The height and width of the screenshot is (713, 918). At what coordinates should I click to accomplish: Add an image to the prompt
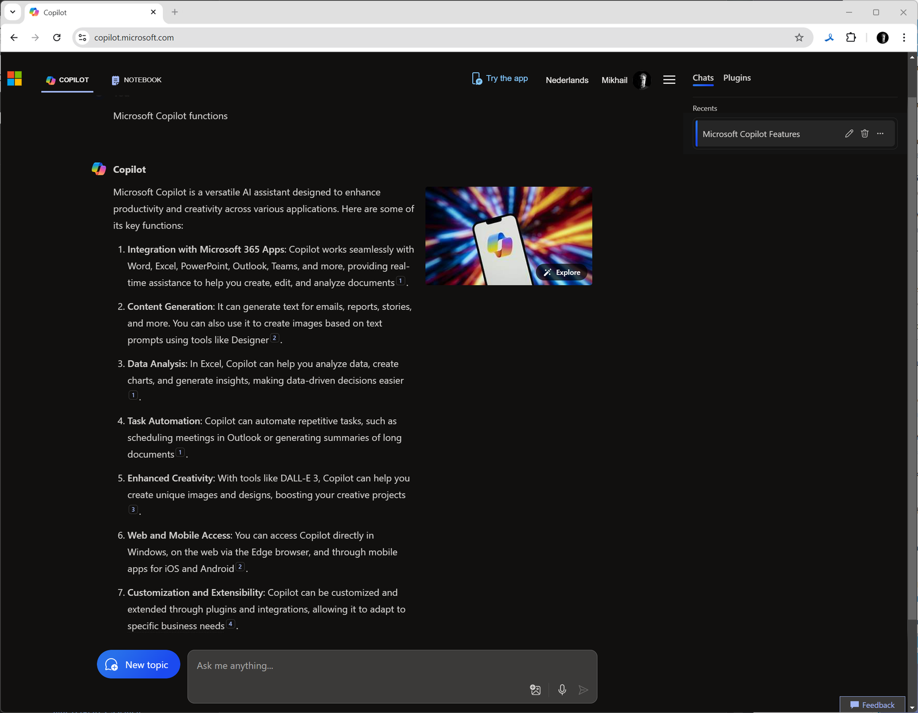coord(535,689)
